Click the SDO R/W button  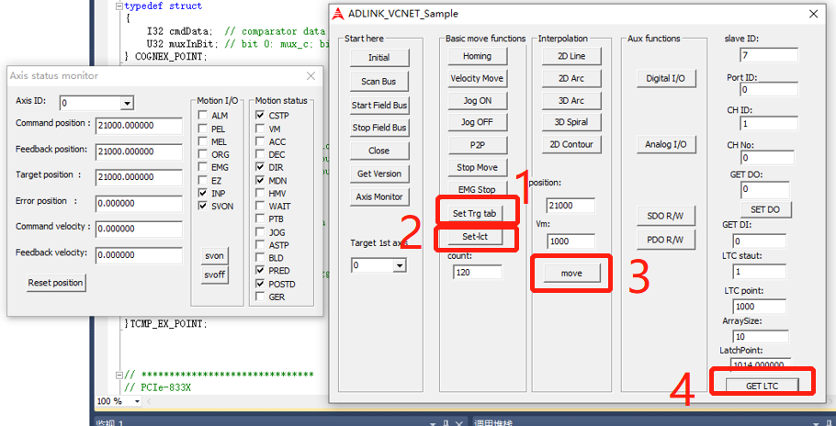[x=666, y=217]
